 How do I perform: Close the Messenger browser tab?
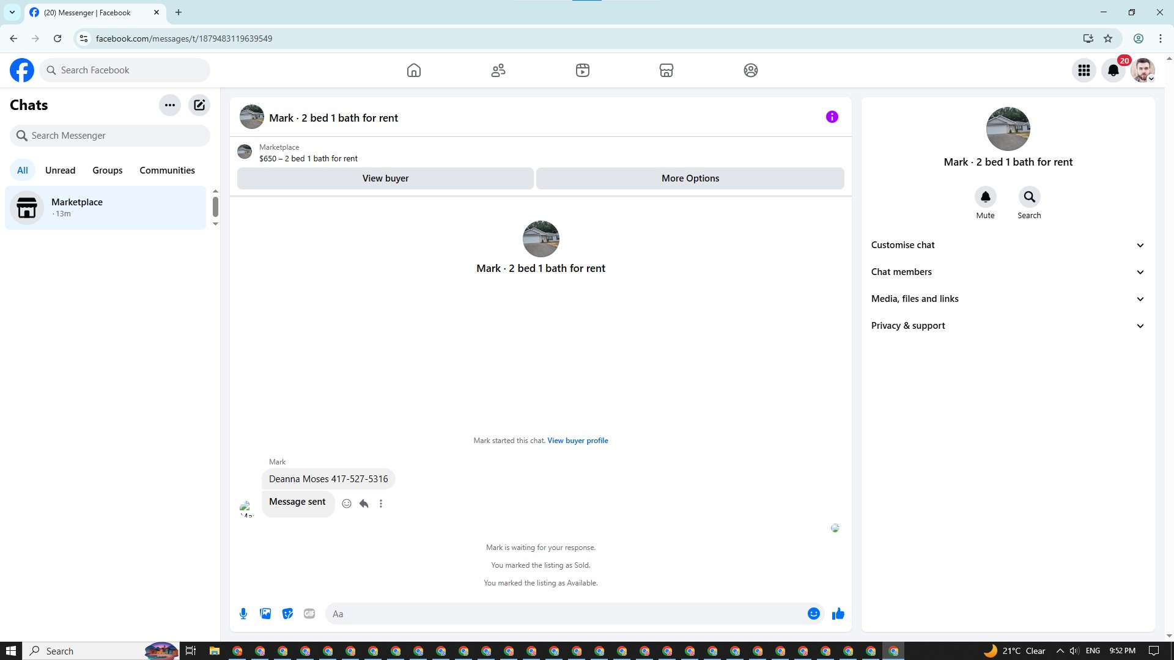coord(157,12)
